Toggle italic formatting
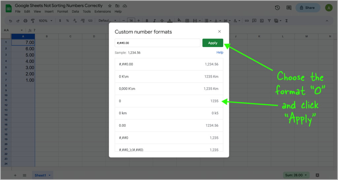The image size is (338, 180). tap(154, 21)
